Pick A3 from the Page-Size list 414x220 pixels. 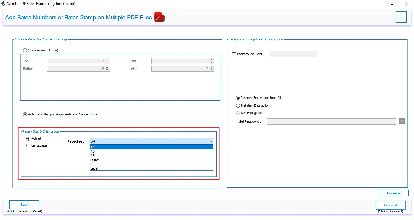pyautogui.click(x=152, y=151)
